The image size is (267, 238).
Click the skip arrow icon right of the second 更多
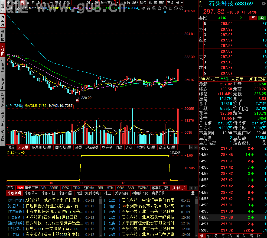click(177, 2)
